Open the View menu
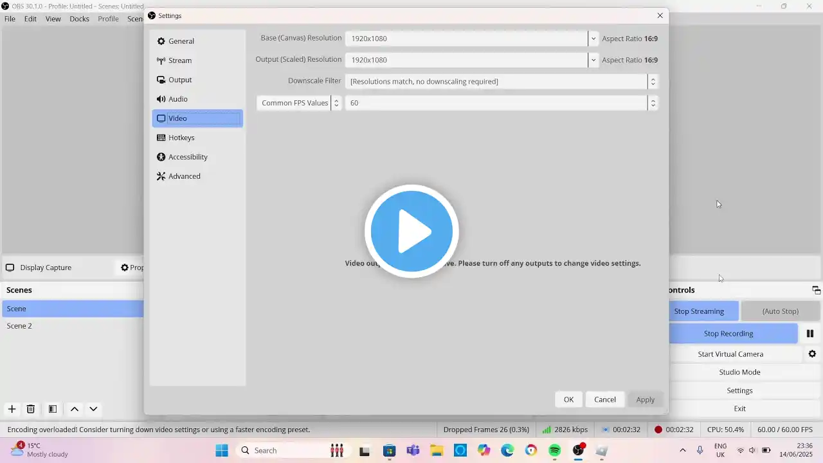823x463 pixels. click(53, 19)
